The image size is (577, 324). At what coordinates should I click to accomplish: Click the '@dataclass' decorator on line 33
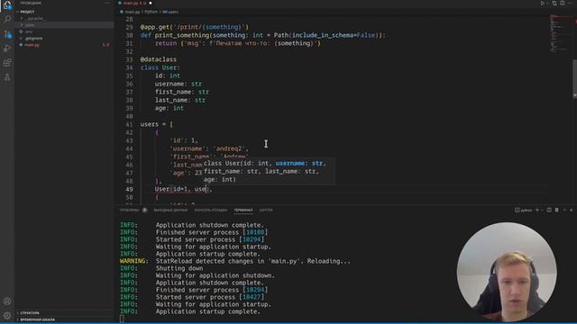point(159,59)
